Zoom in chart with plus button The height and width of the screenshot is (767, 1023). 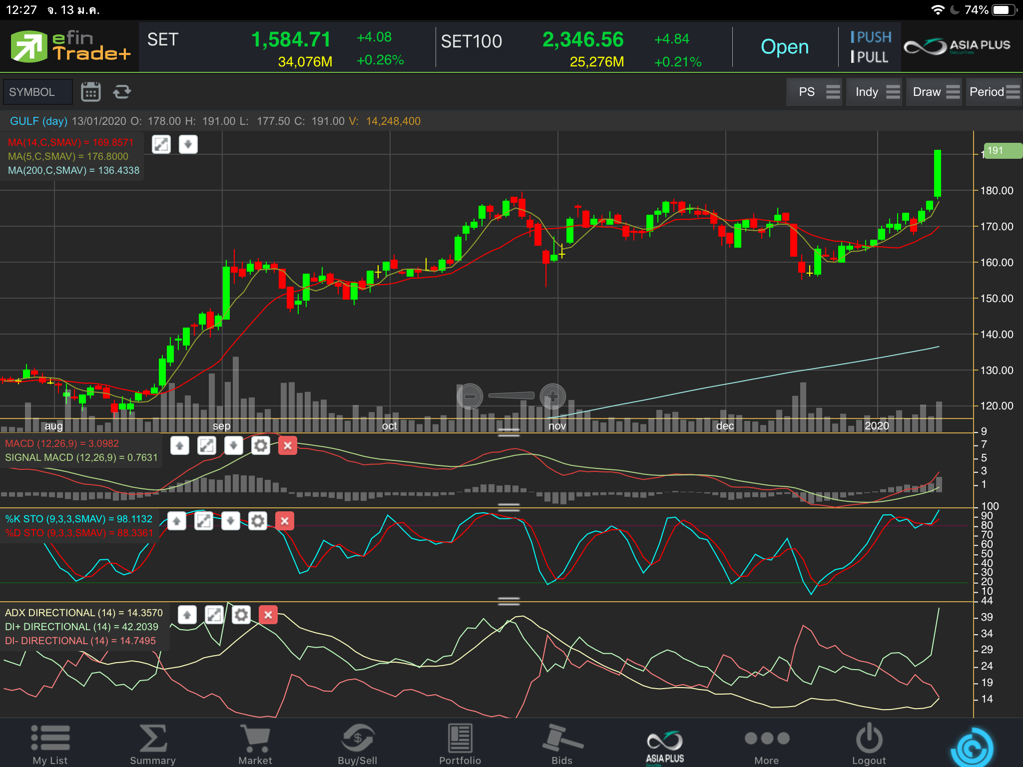(552, 397)
